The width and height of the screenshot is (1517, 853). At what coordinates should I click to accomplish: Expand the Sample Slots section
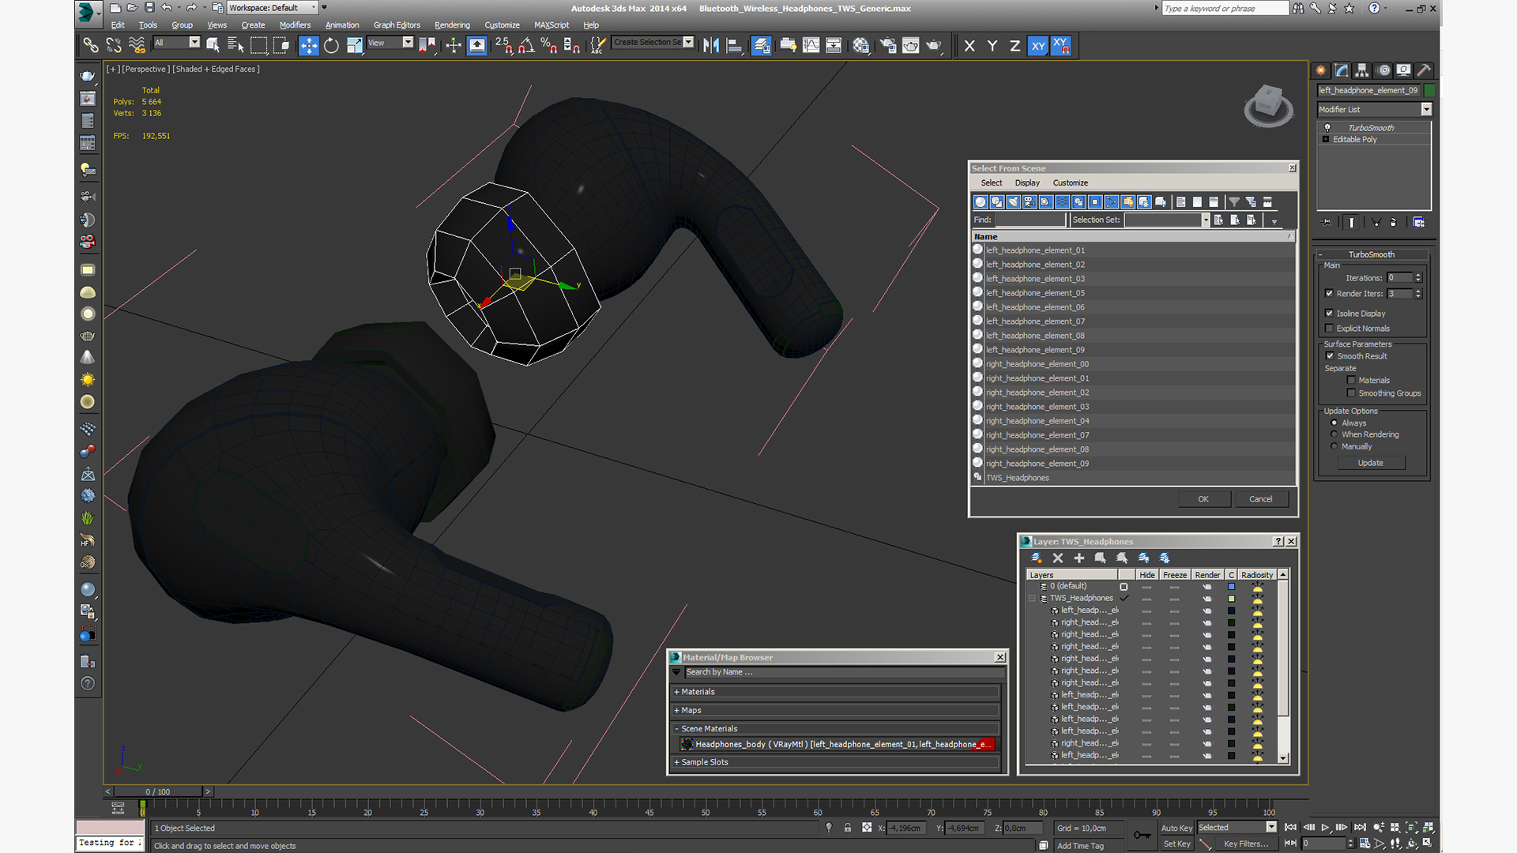(x=836, y=762)
